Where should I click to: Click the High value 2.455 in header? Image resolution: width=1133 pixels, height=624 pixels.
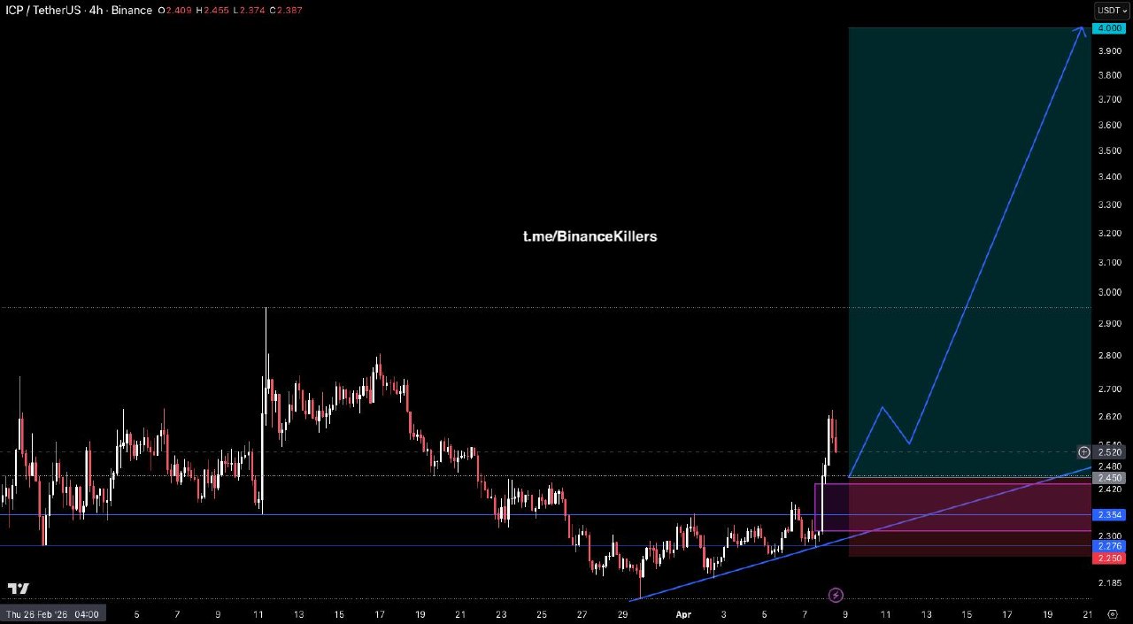[212, 11]
